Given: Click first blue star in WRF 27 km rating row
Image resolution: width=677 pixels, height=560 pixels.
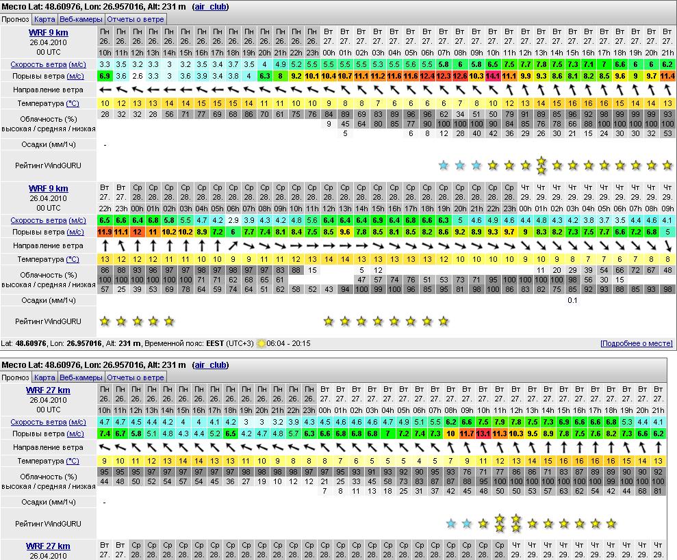Looking at the screenshot, I should tap(450, 524).
